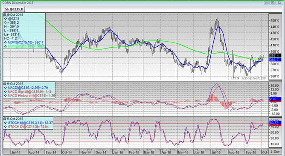Select the STOCH D[@CZ15,3]= 78.04 label
The height and width of the screenshot is (156, 285).
pos(28,127)
